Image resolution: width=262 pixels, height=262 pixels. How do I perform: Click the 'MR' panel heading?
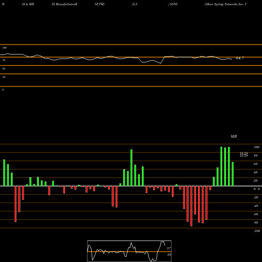[x=234, y=136]
